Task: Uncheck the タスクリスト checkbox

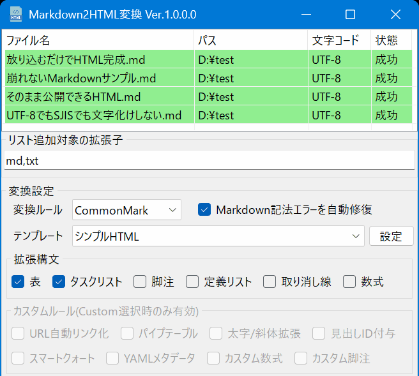Action: (59, 282)
